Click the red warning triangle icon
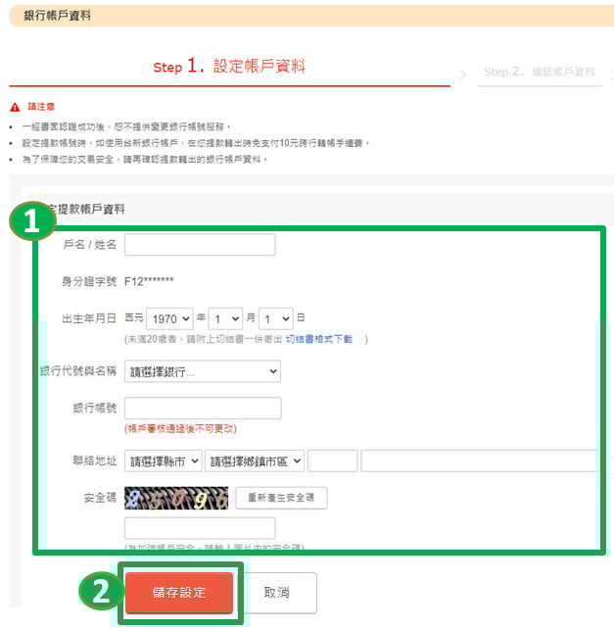Image resolution: width=614 pixels, height=631 pixels. click(15, 107)
